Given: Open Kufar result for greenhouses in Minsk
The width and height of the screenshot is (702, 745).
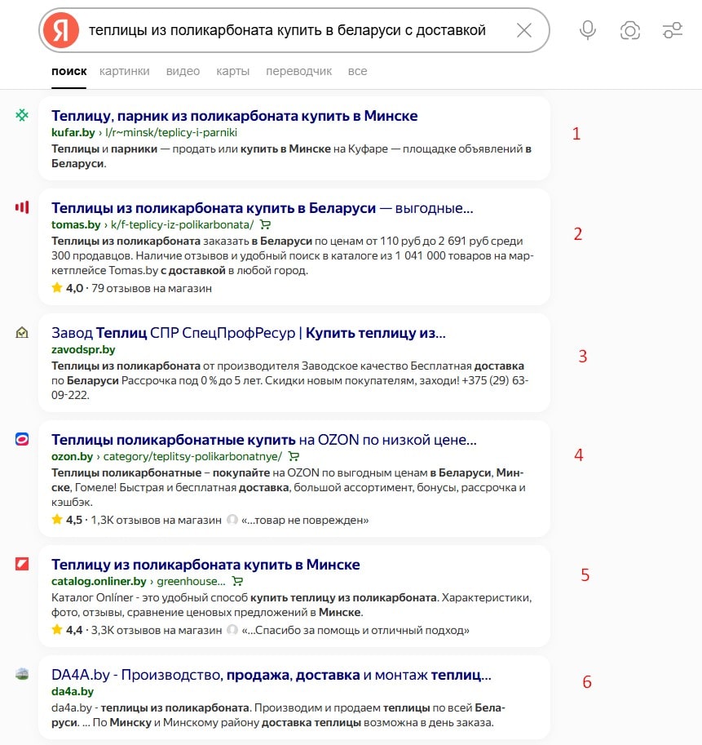Looking at the screenshot, I should click(x=234, y=116).
